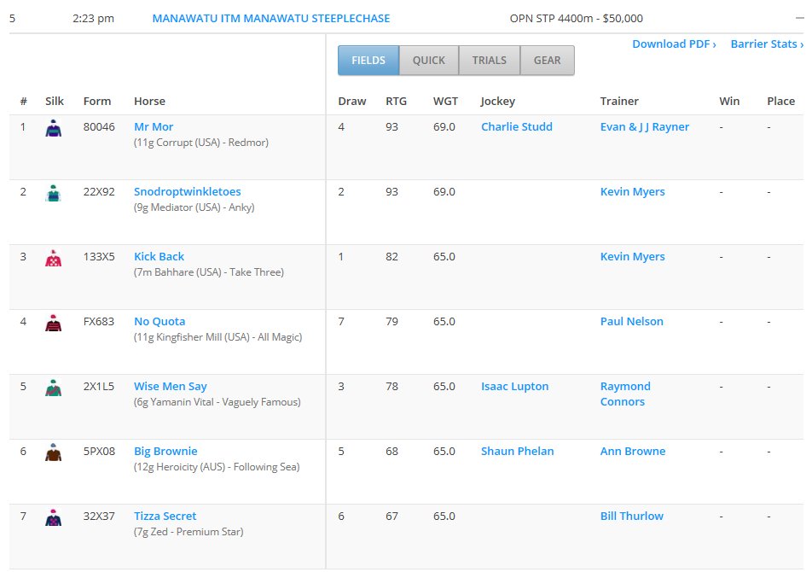Image resolution: width=812 pixels, height=572 pixels.
Task: Open Barrier Stats link
Action: tap(767, 44)
